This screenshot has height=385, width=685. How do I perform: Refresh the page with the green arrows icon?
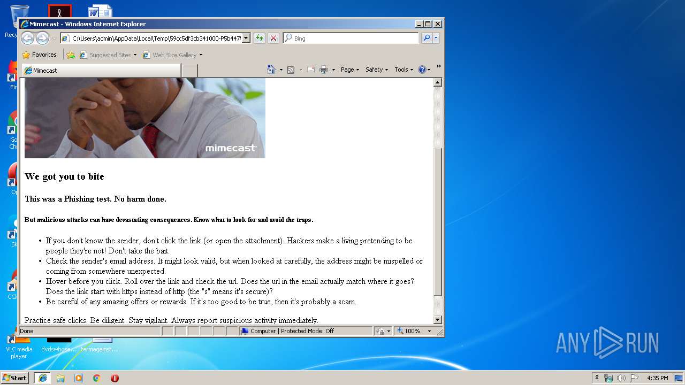pos(260,38)
